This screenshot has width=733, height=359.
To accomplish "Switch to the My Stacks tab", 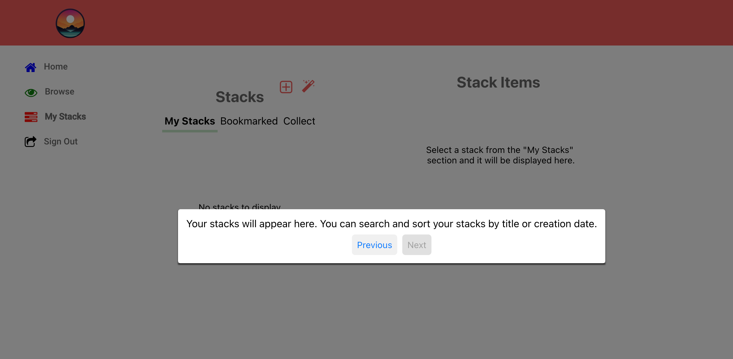I will pos(189,121).
